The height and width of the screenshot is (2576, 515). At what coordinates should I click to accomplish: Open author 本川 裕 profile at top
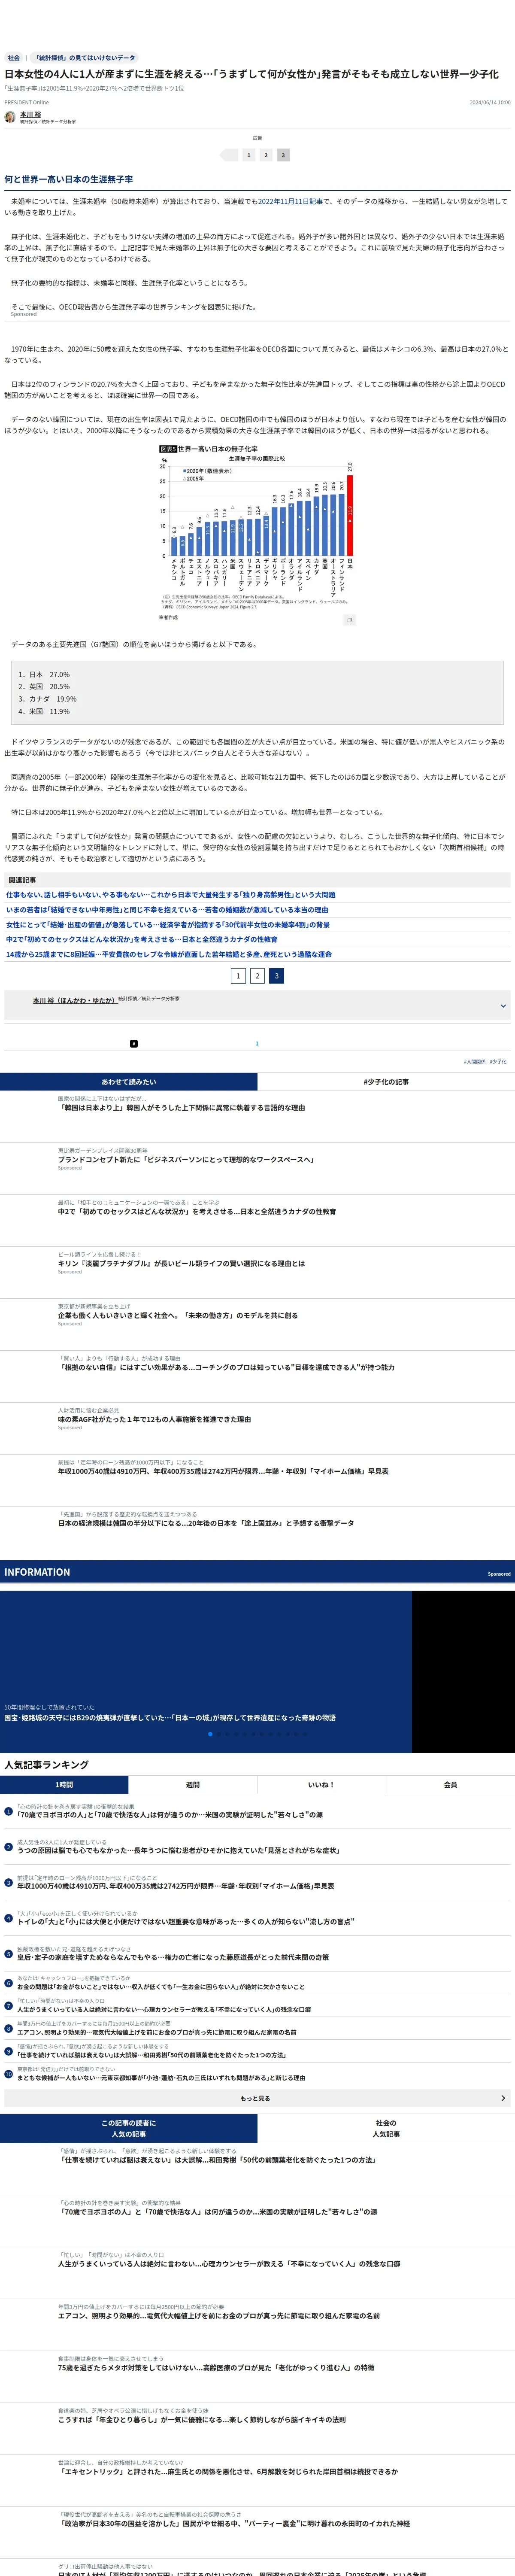pos(31,115)
